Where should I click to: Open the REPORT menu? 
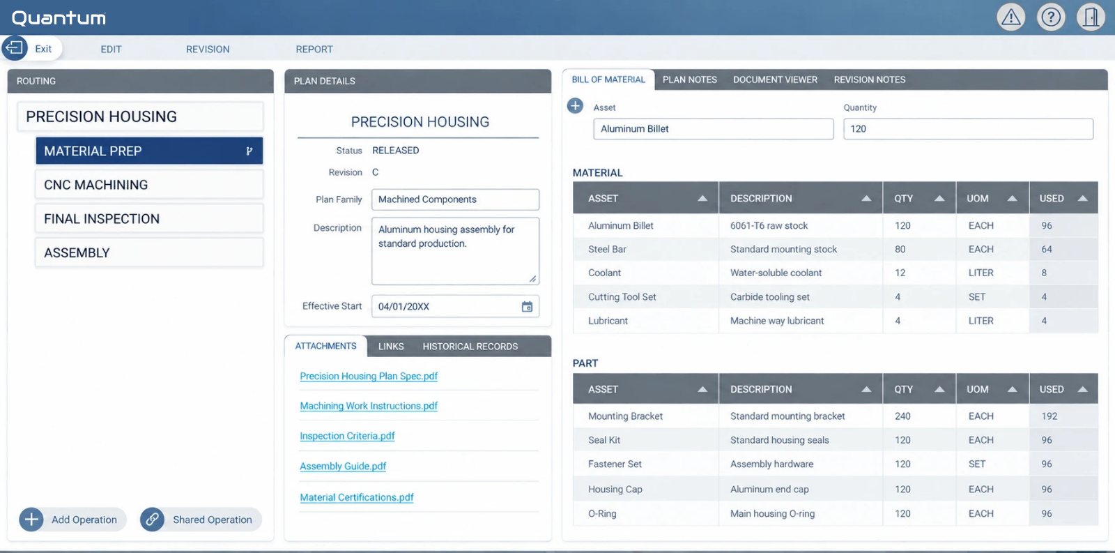coord(314,50)
